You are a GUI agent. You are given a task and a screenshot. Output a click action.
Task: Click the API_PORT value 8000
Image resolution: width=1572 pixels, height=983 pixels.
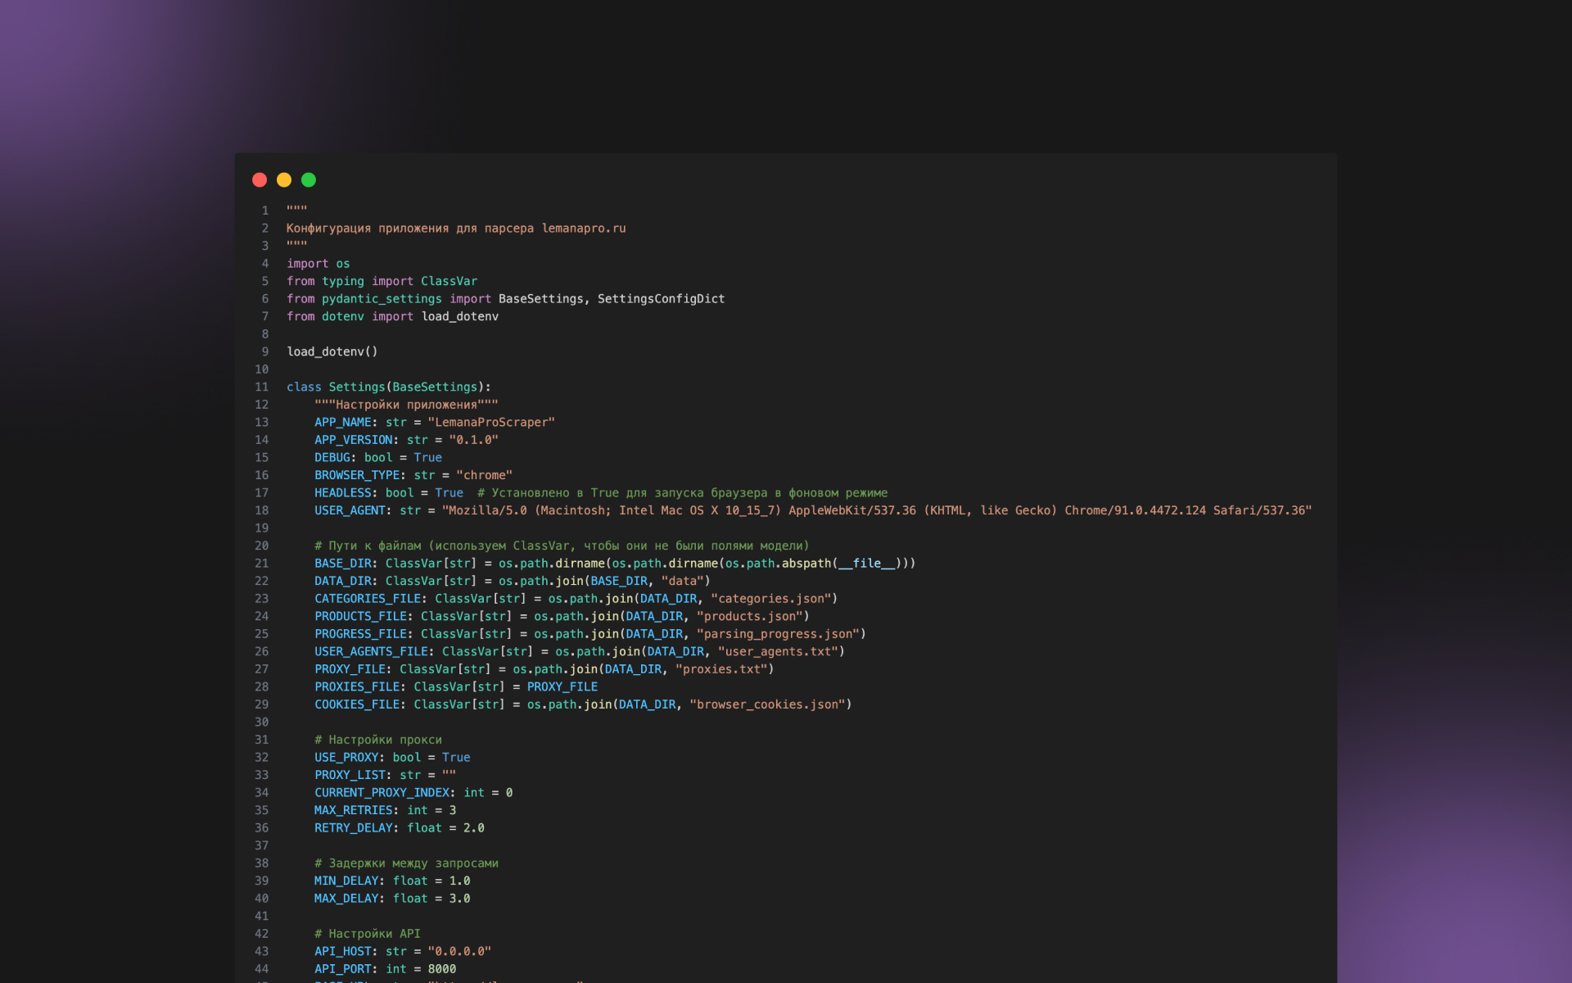click(x=440, y=968)
